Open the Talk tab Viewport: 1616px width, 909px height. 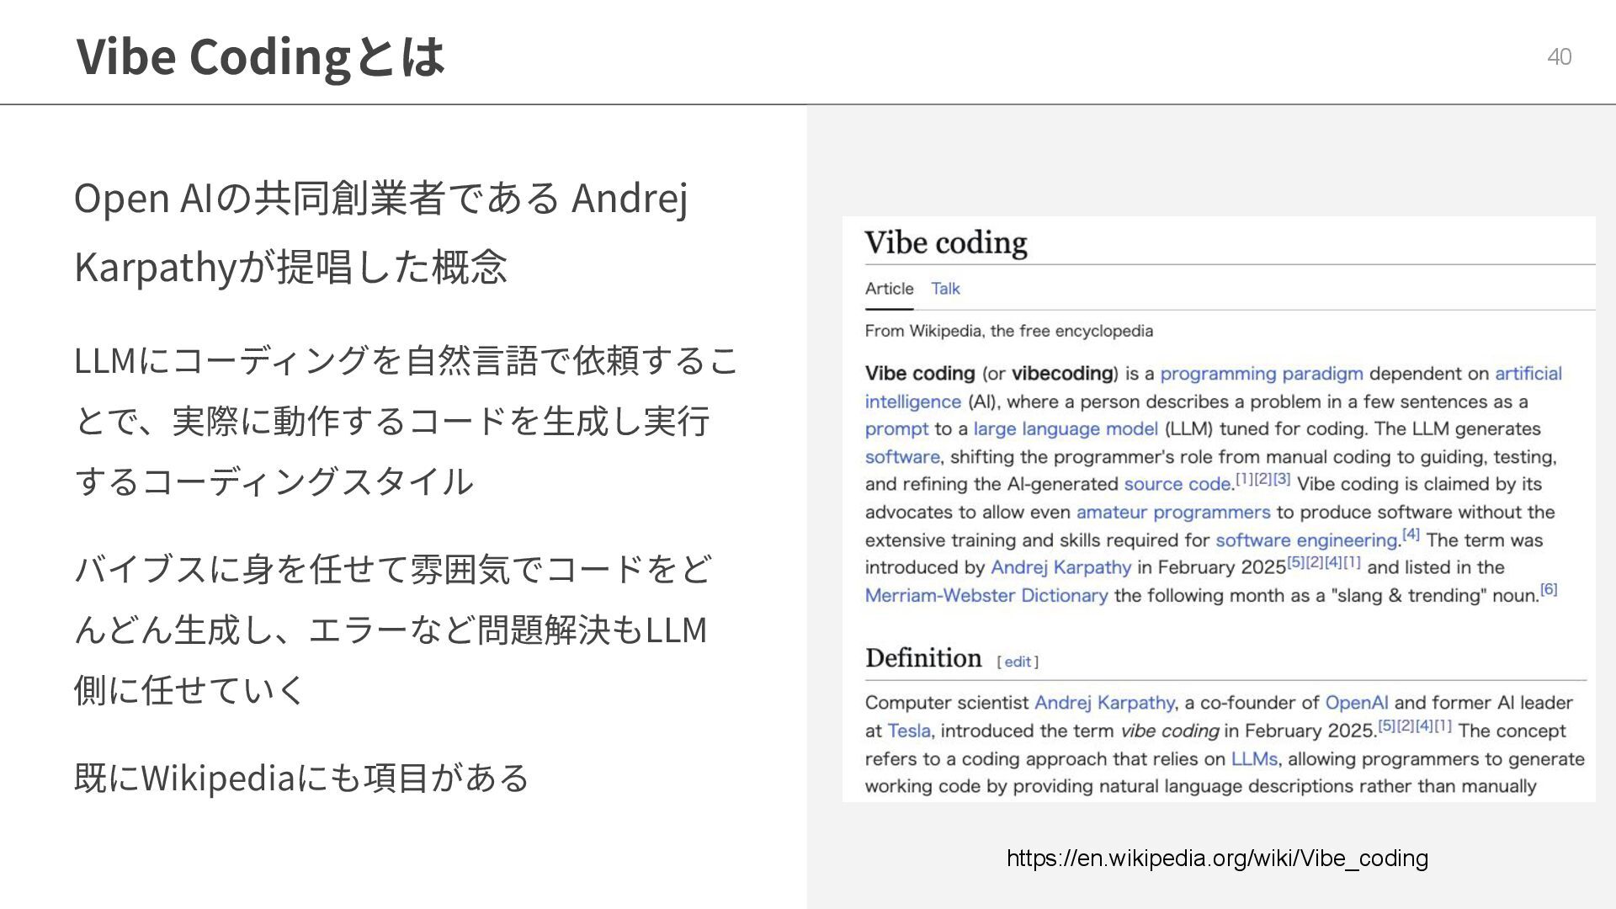click(x=945, y=289)
